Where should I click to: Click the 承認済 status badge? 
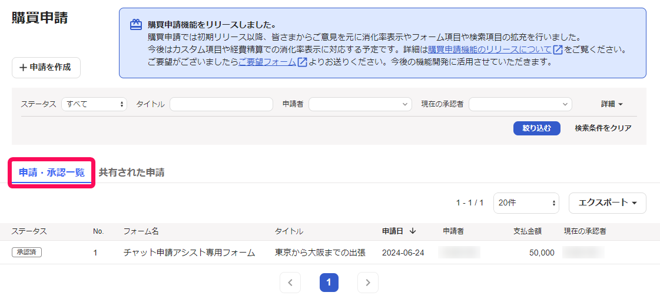pyautogui.click(x=26, y=253)
